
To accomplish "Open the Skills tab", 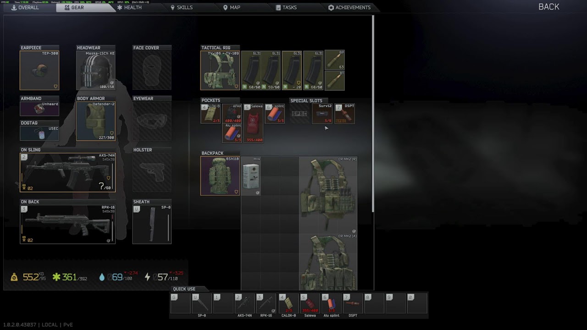I will point(182,7).
